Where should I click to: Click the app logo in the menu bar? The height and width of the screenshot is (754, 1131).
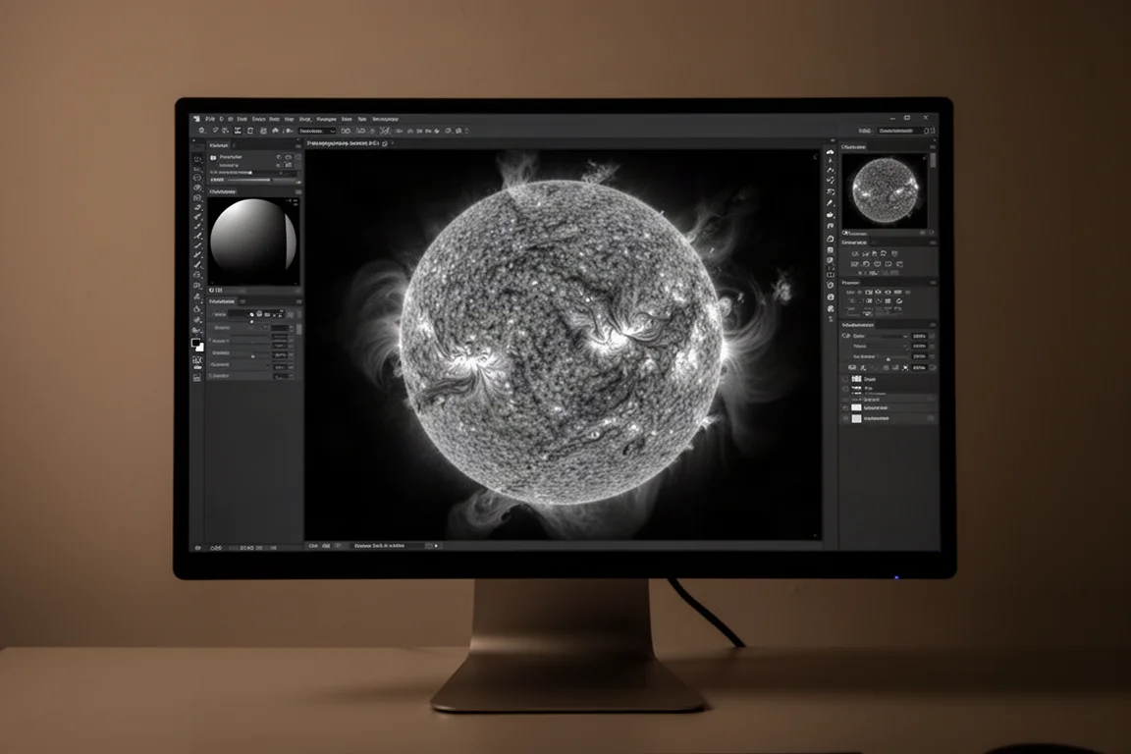[197, 119]
